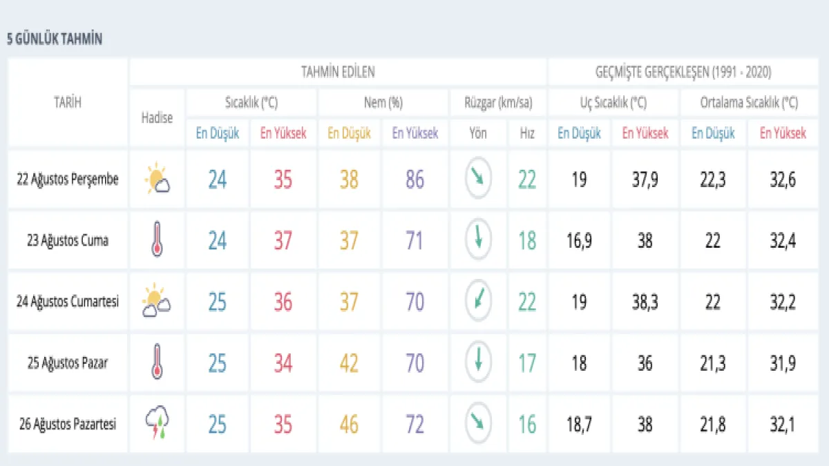829x466 pixels.
Task: Select the 24 Ağustos Cumartesi date cell
Action: (68, 302)
